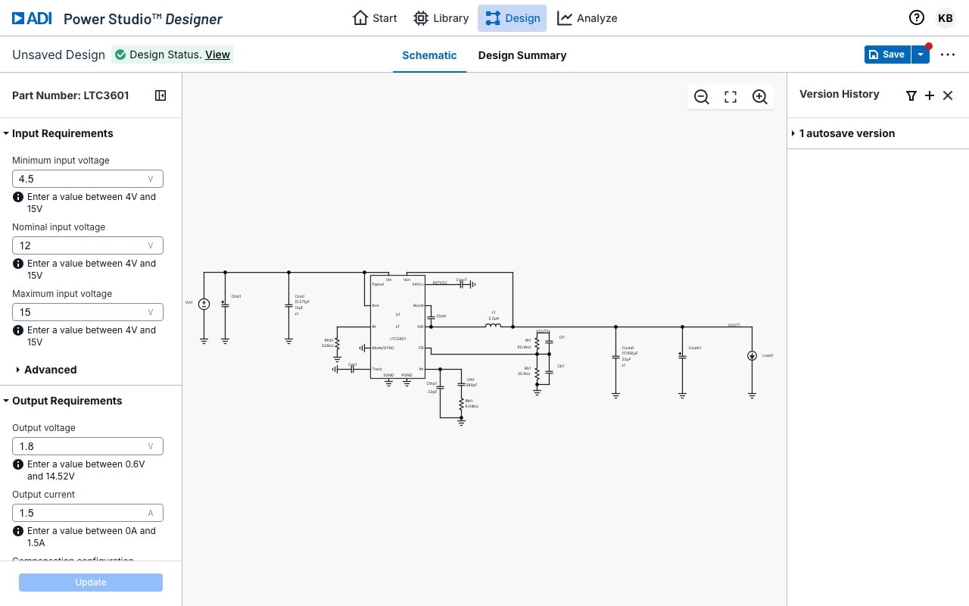Open the Library section
Viewport: 969px width, 606px height.
pos(441,18)
